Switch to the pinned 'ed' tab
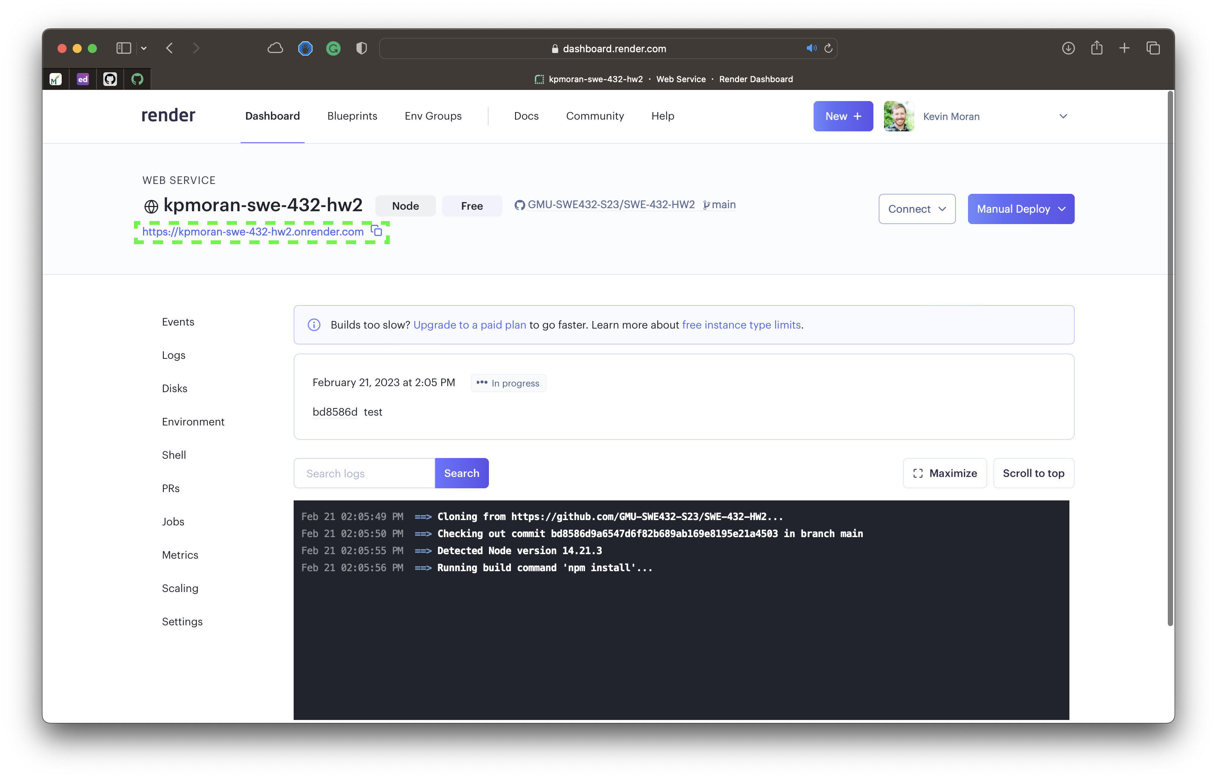This screenshot has height=779, width=1217. click(x=83, y=79)
